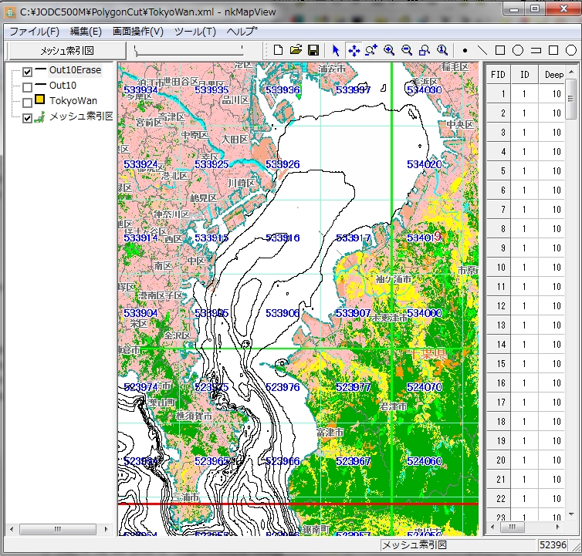Select the arrow pointer tool
This screenshot has width=582, height=556.
point(336,50)
